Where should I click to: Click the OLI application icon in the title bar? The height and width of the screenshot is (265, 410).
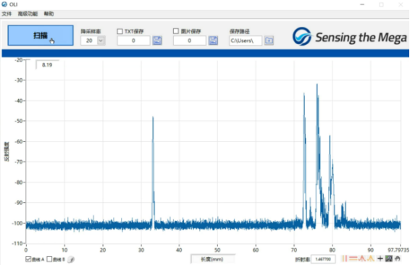click(x=4, y=4)
